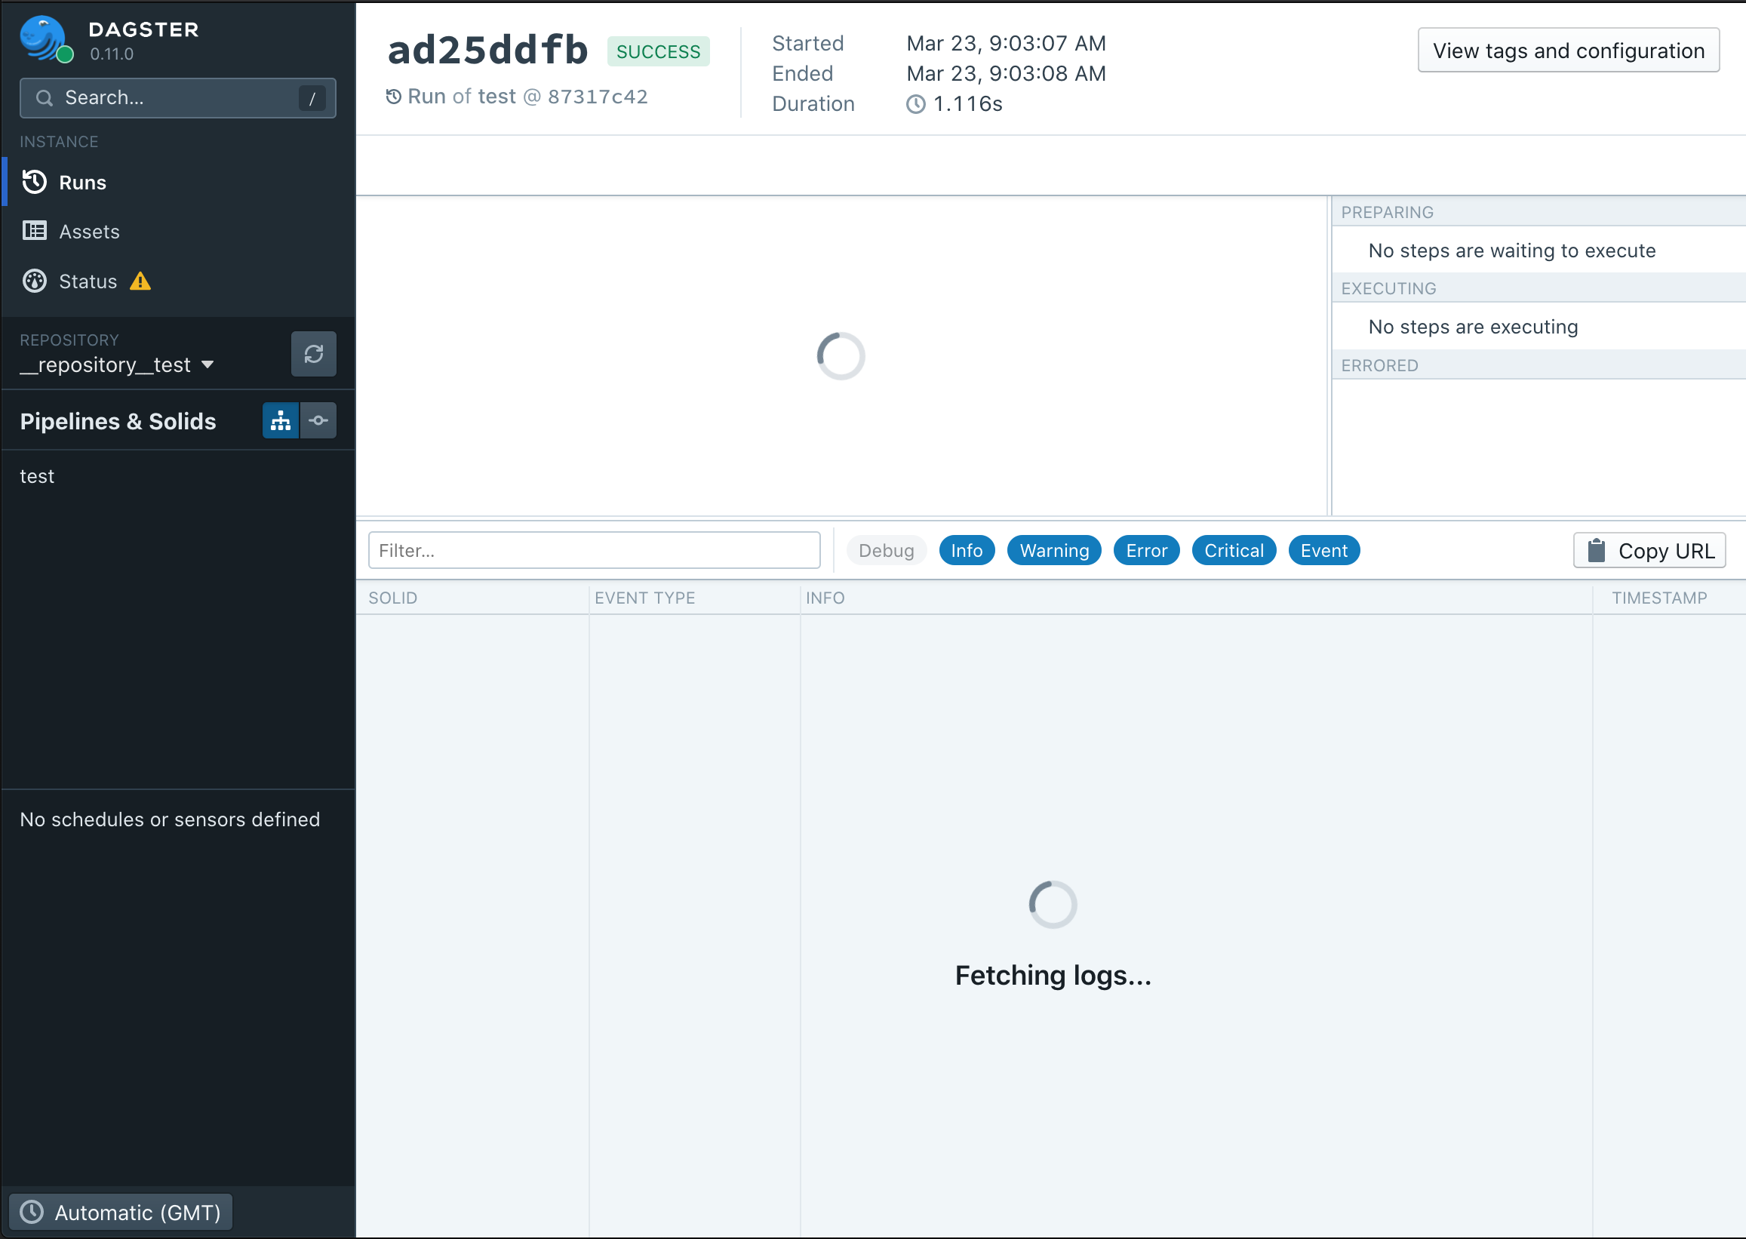
Task: Click the reload repository icon button
Action: click(313, 354)
